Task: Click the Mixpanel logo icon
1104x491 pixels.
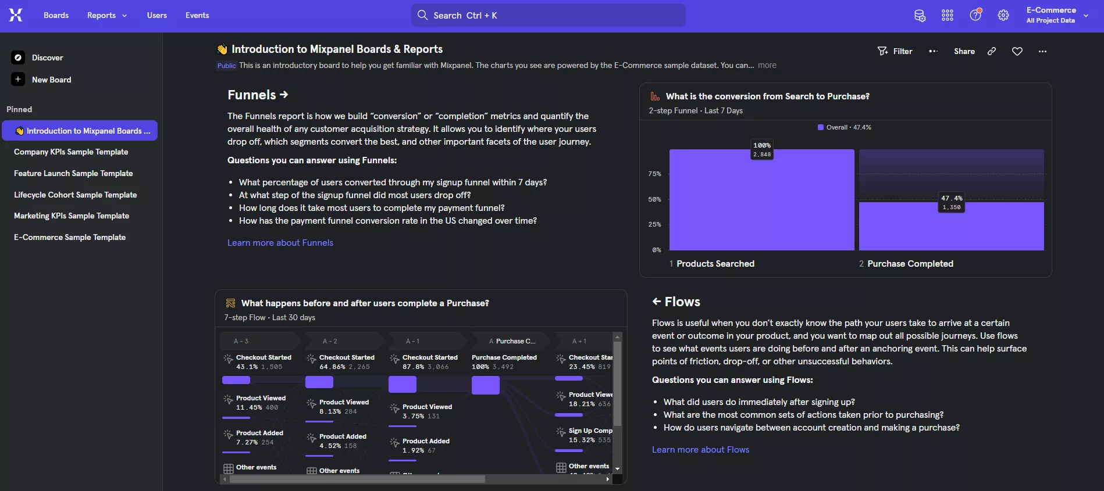Action: pyautogui.click(x=16, y=15)
